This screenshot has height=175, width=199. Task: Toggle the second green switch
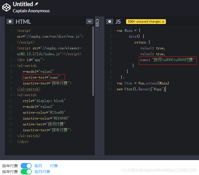click(x=26, y=172)
